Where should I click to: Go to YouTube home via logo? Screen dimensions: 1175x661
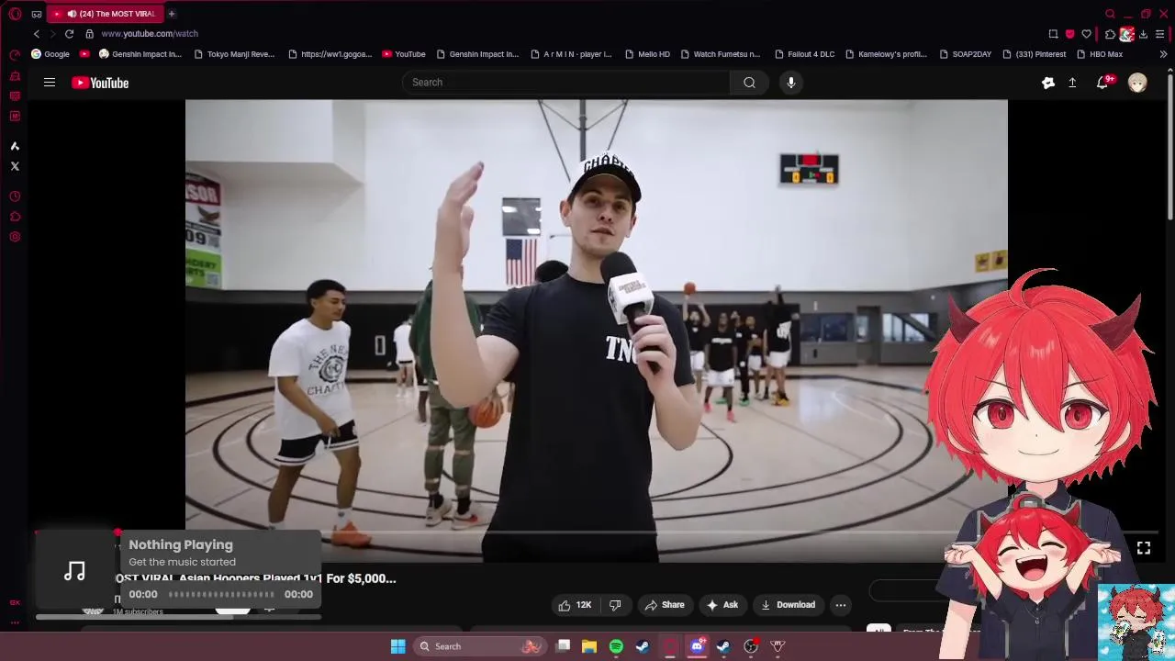(100, 83)
